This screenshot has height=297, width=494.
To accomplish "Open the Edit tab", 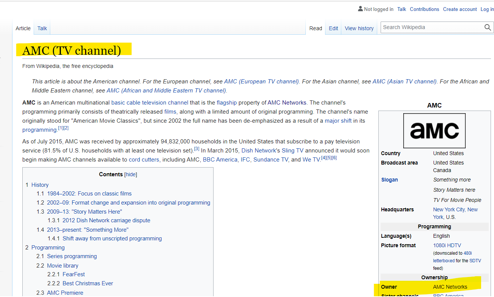I will click(x=333, y=28).
